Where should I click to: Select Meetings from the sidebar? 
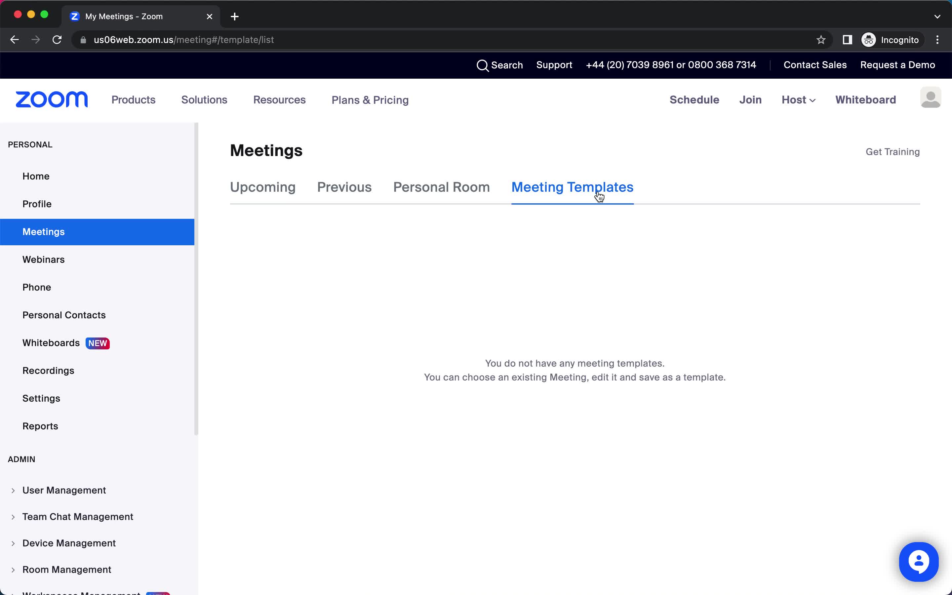click(x=43, y=232)
